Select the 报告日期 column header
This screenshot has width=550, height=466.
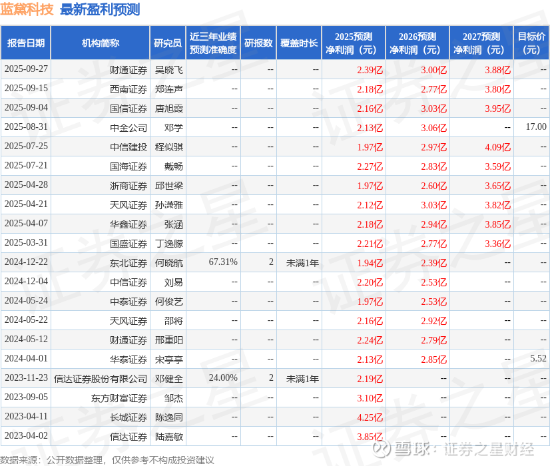25,43
